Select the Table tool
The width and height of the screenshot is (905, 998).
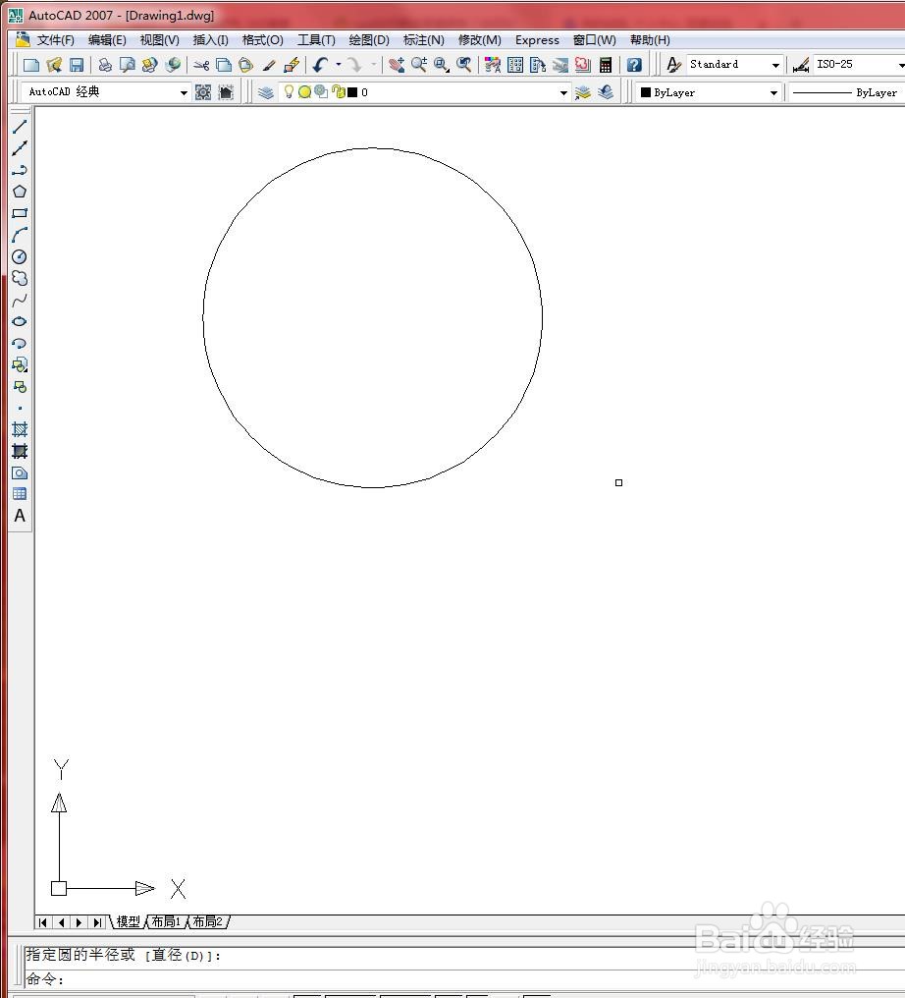click(x=20, y=494)
